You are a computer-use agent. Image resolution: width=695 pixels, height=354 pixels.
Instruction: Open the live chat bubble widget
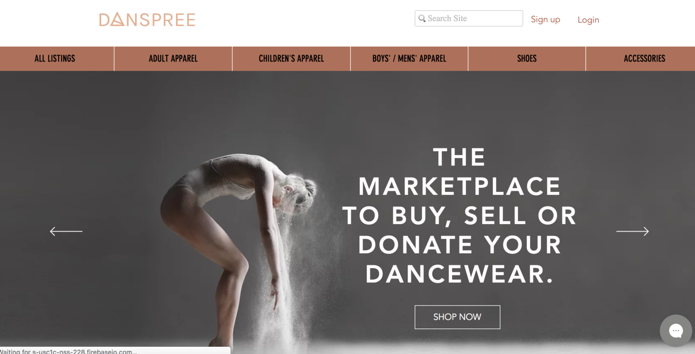[x=676, y=330]
